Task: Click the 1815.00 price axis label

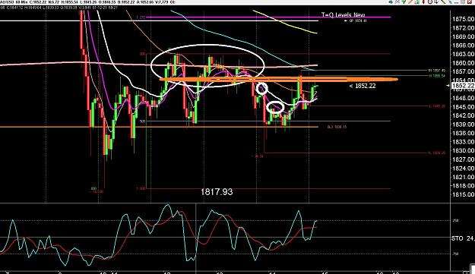Action: [463, 194]
